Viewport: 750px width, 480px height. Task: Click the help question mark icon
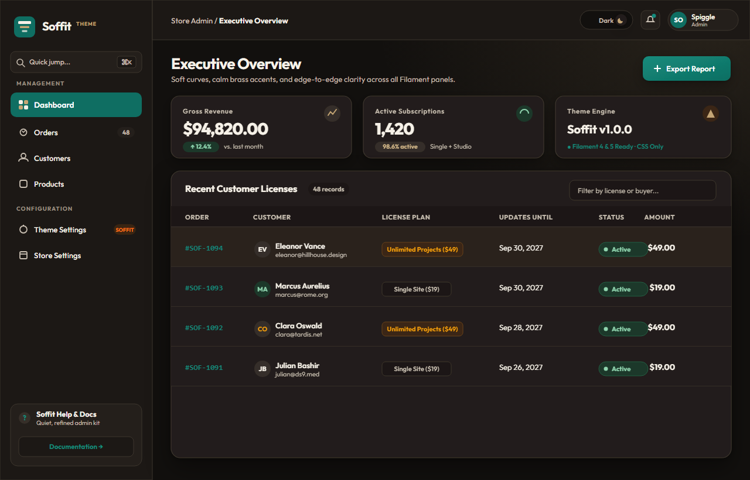point(25,418)
